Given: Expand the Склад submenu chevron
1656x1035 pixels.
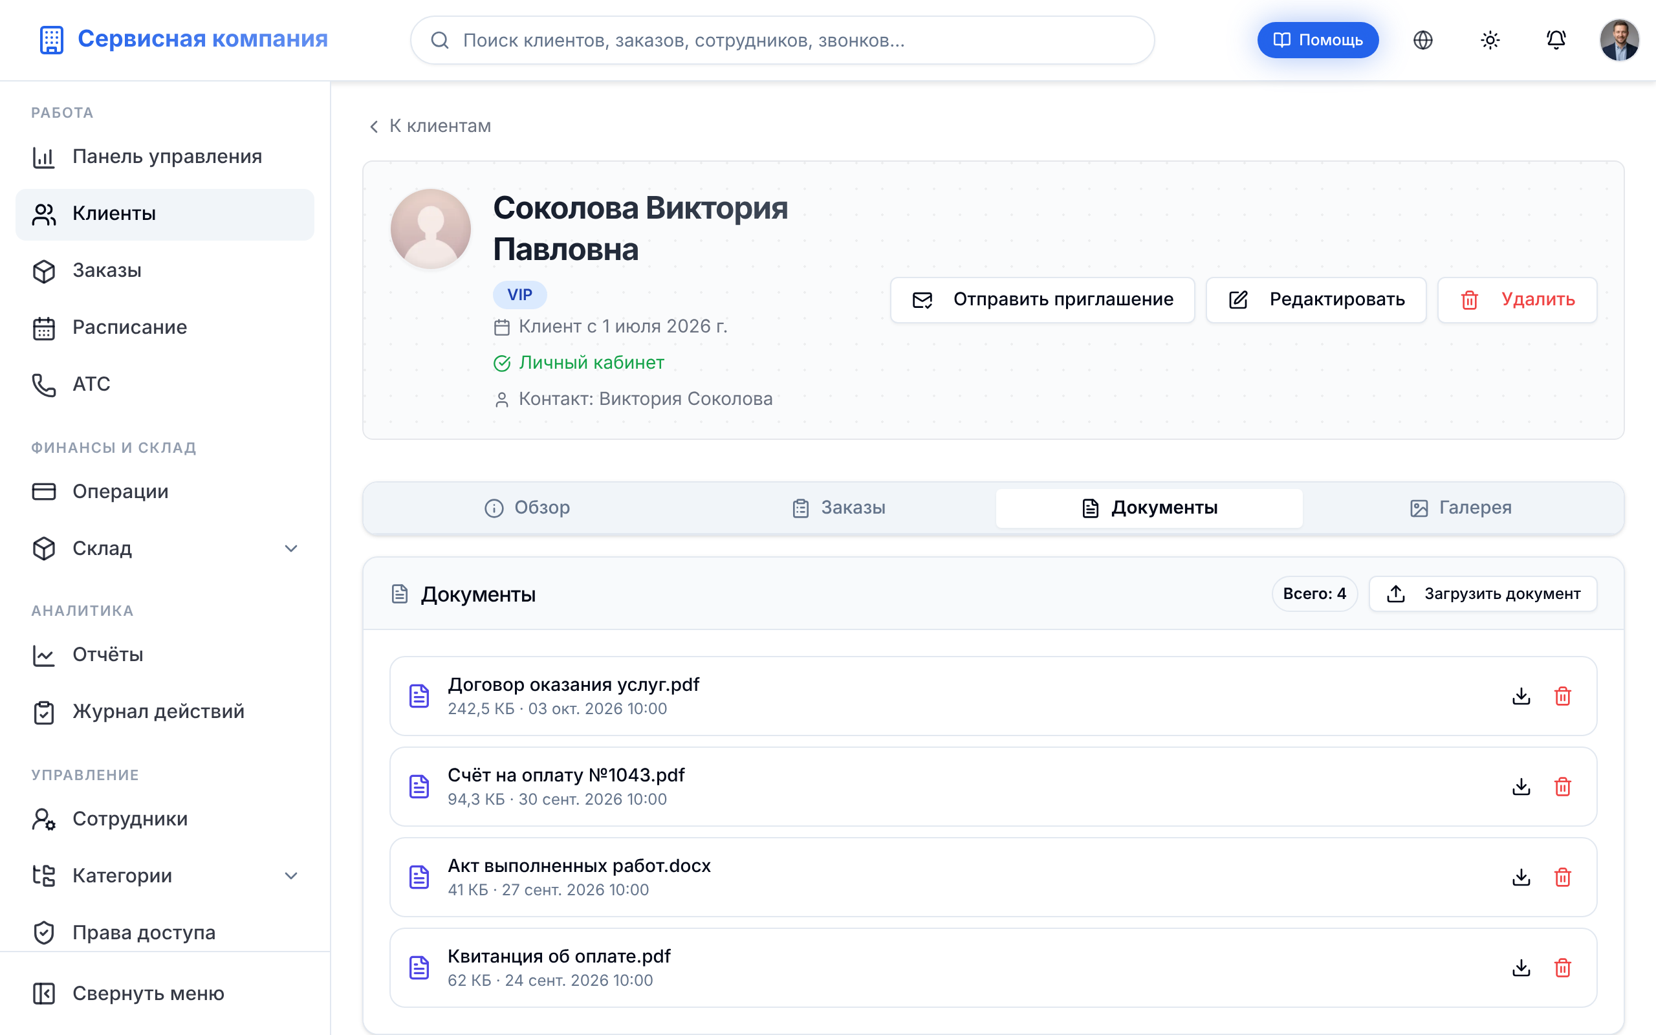Looking at the screenshot, I should click(x=291, y=549).
